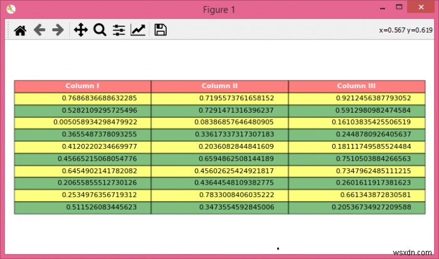
Task: Click the Column II header cell
Action: click(x=219, y=86)
